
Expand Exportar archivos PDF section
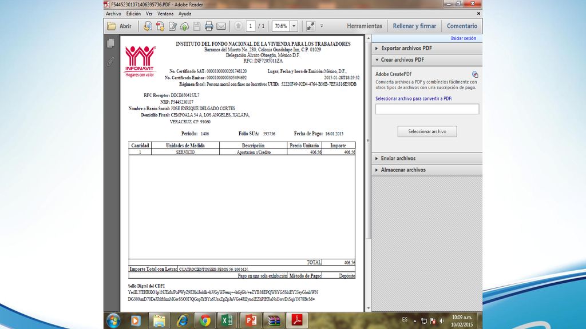427,48
